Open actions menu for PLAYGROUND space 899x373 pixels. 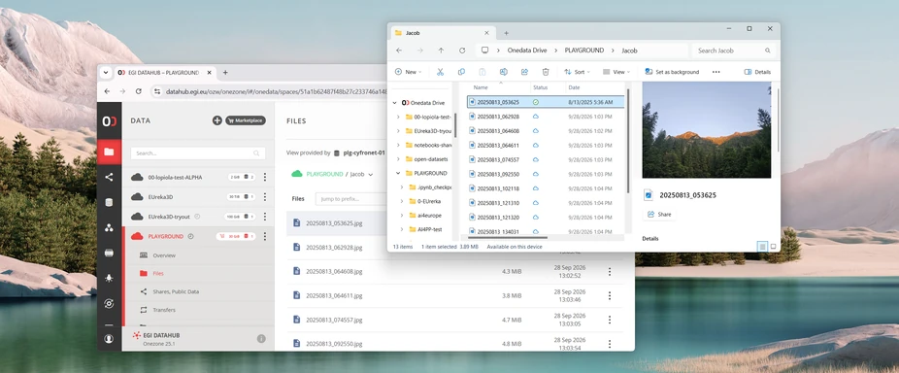[264, 236]
